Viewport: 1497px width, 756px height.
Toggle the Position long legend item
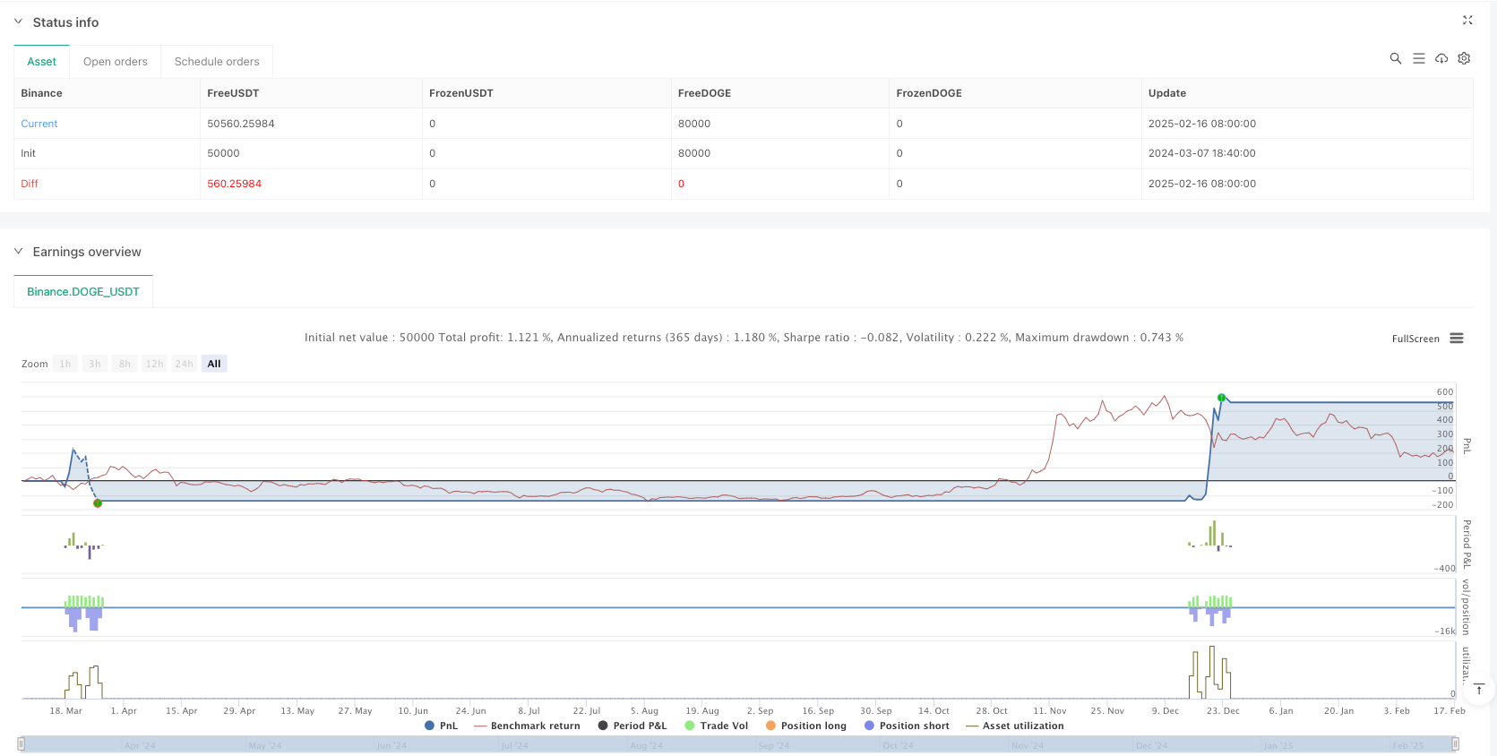[805, 726]
